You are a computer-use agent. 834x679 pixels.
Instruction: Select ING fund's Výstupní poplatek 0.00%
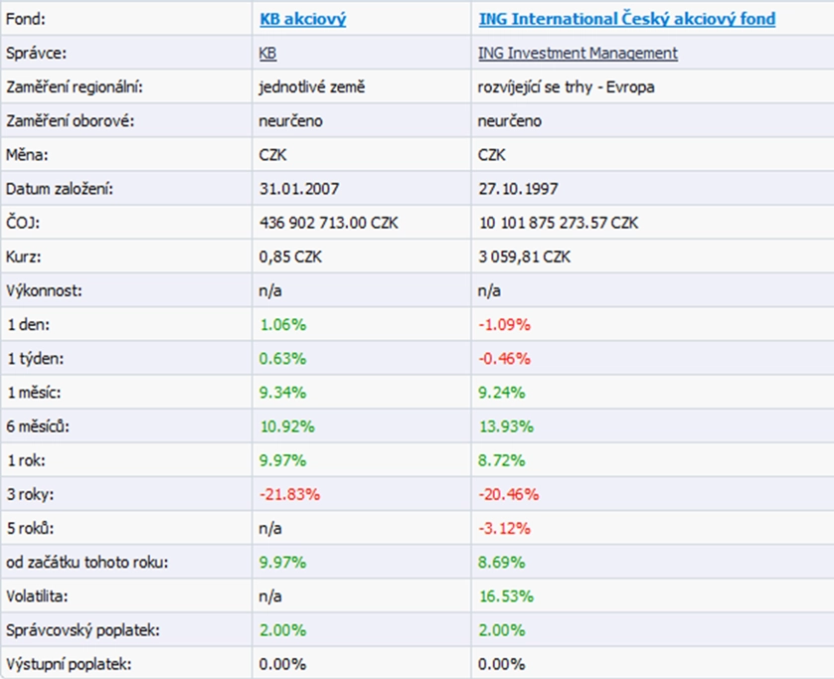click(x=502, y=664)
